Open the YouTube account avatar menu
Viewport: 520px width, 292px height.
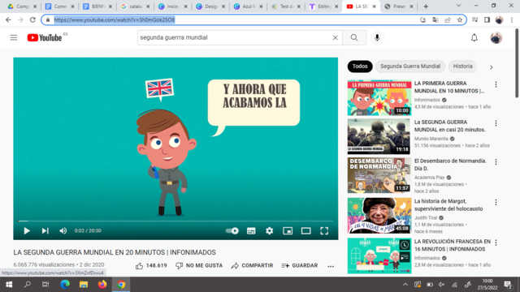tap(496, 37)
